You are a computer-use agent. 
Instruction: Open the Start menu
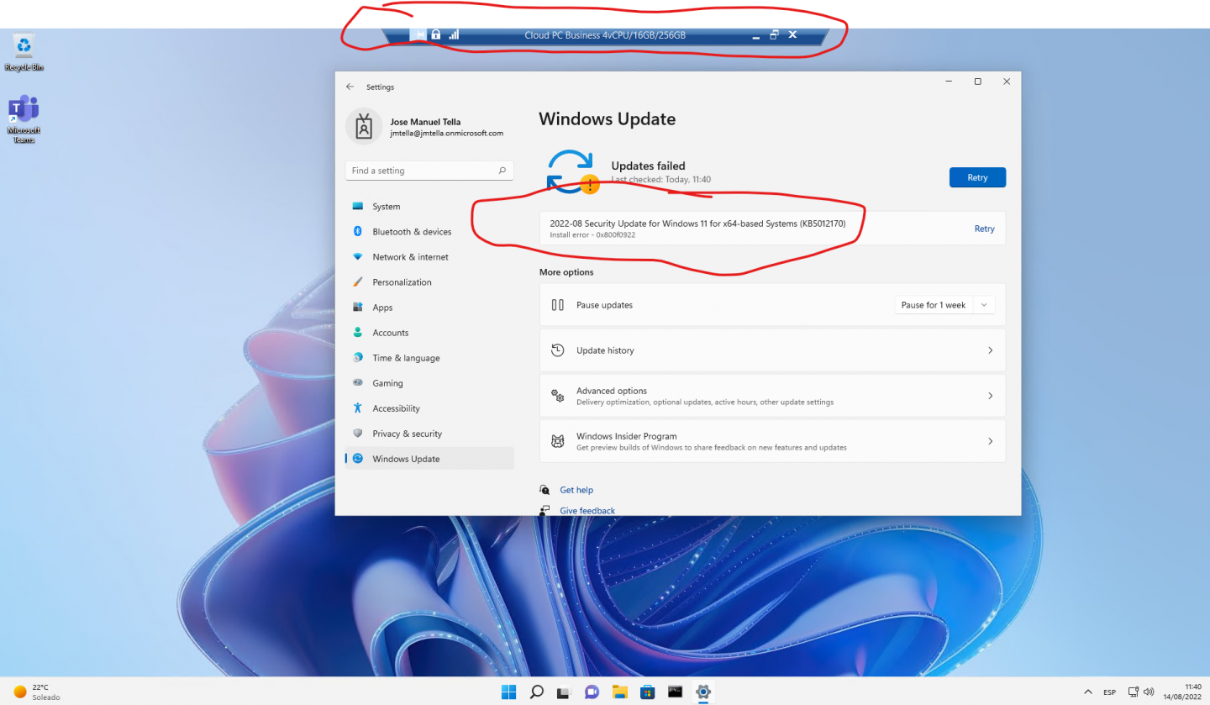[508, 692]
